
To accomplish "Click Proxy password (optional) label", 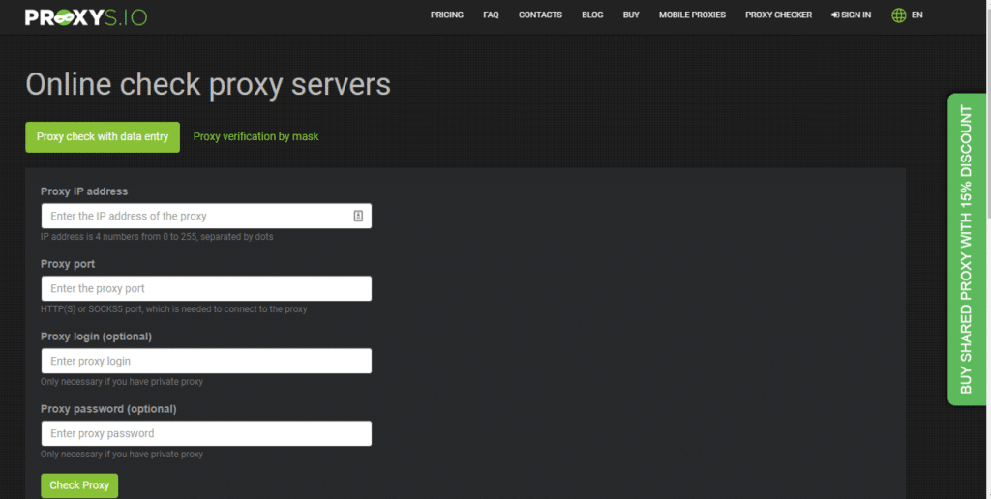I will 108,409.
